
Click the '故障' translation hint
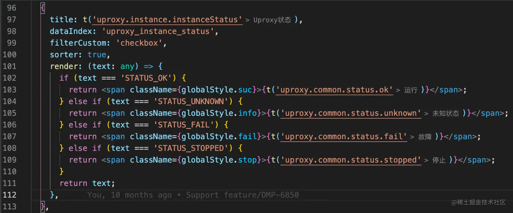[425, 137]
